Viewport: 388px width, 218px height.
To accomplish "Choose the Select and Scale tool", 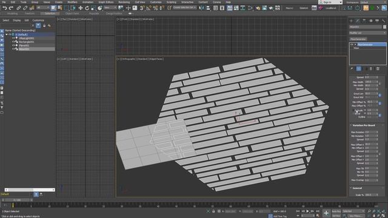I will click(93, 8).
